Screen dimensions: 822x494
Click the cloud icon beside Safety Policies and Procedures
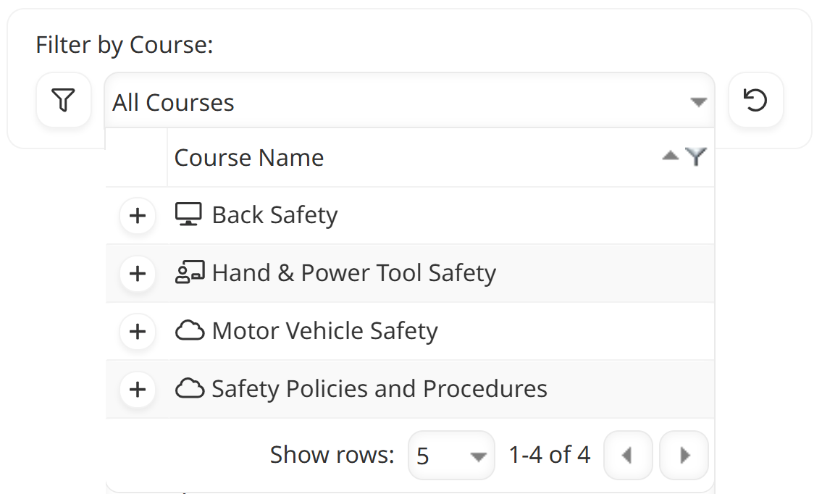click(190, 389)
